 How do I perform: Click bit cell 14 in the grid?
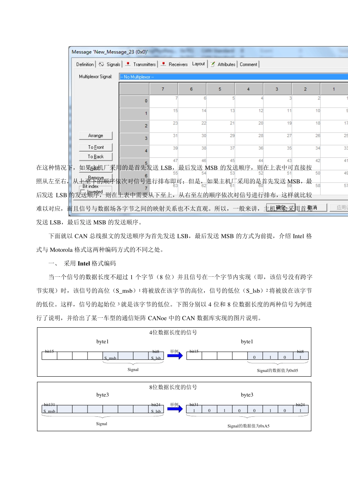[x=192, y=114]
